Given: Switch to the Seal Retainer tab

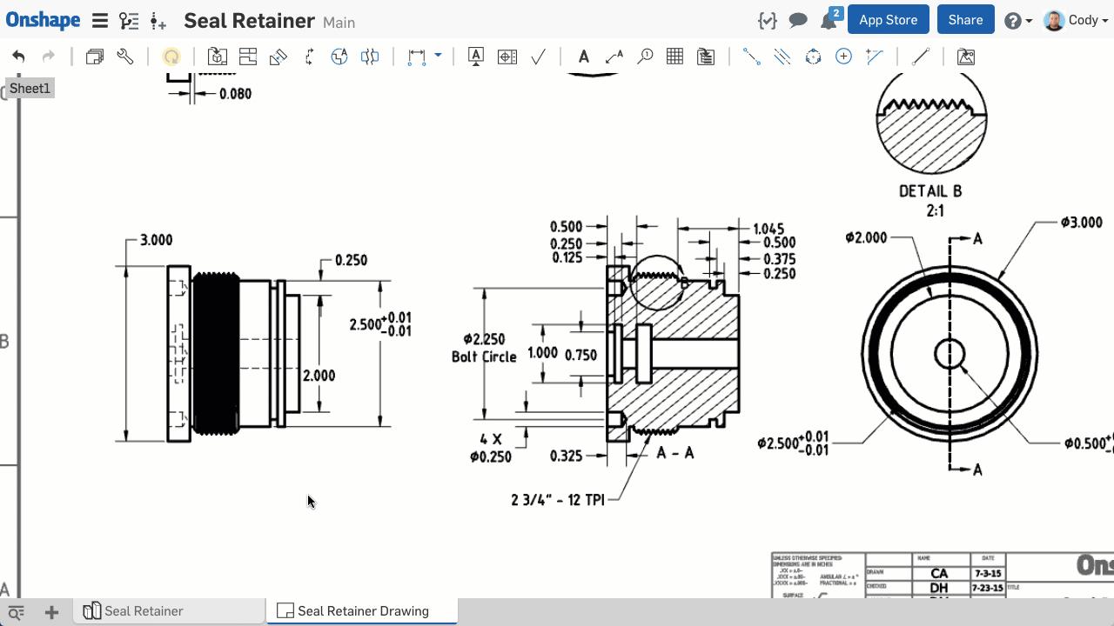Looking at the screenshot, I should point(144,611).
